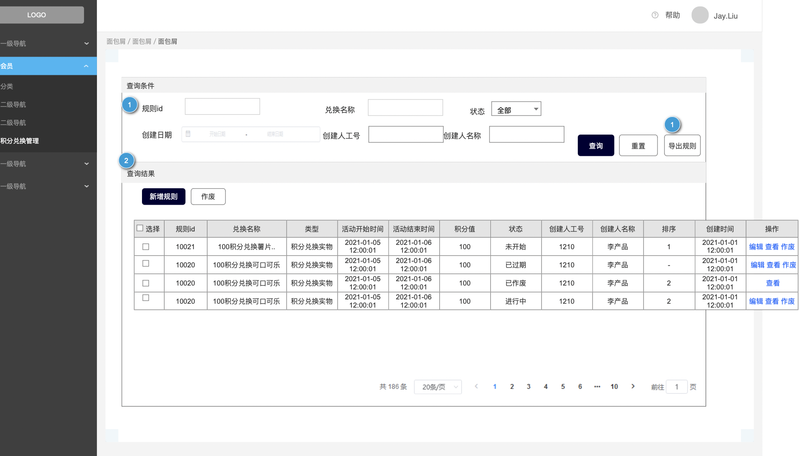
Task: Click the start date field in 创建日期
Action: tap(217, 134)
